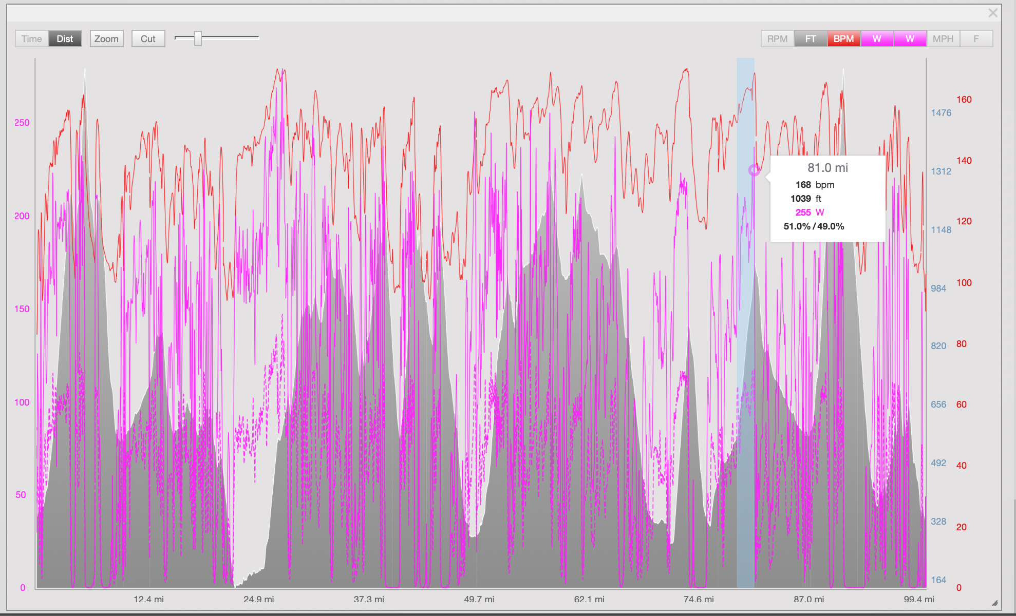
Task: Toggle the W series next to MPH
Action: 910,38
